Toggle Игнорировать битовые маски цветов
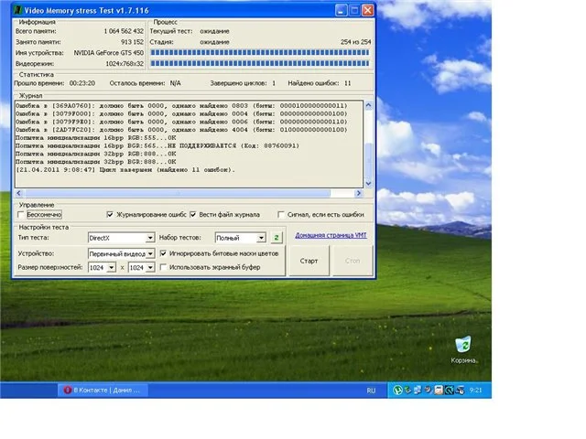The width and height of the screenshot is (586, 439). [x=163, y=252]
